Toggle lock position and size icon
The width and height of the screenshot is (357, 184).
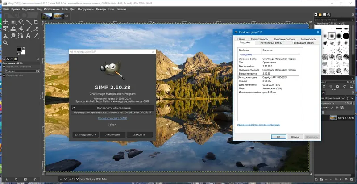point(337,108)
